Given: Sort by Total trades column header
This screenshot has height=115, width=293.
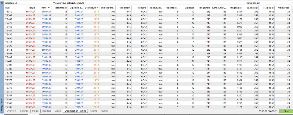Looking at the screenshot, I should (60, 8).
